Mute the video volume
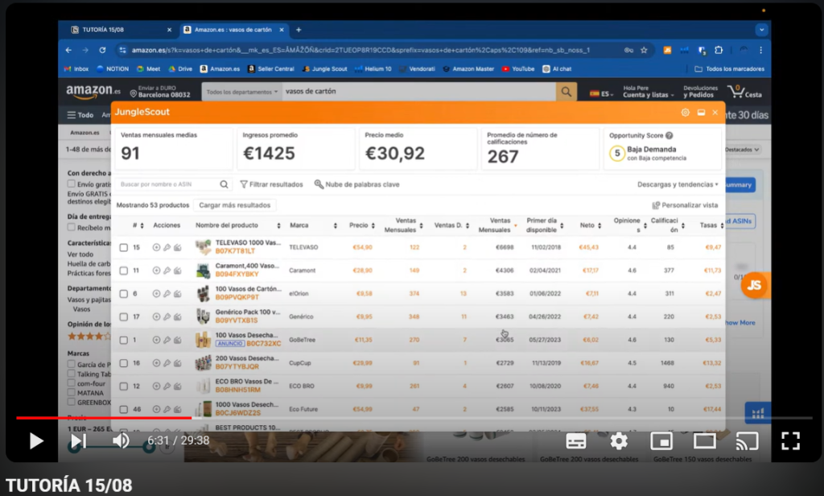This screenshot has height=496, width=824. [121, 440]
